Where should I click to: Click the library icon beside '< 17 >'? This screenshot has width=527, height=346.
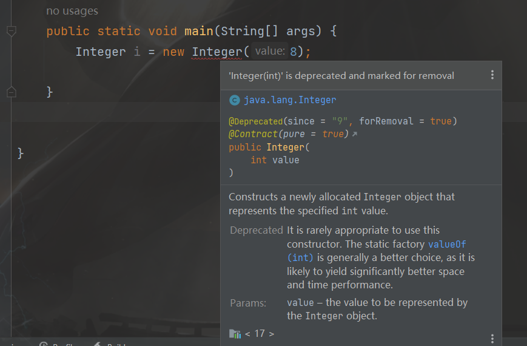click(x=235, y=333)
